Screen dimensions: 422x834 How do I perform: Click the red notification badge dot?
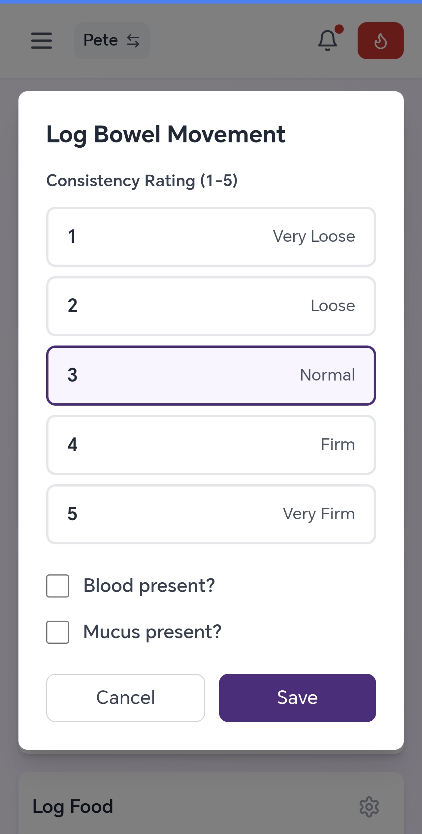tap(339, 29)
